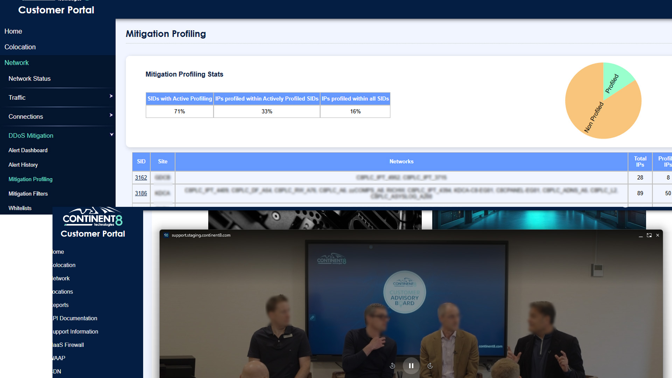Screen dimensions: 672x378
Task: Open SID 3186 link
Action: [141, 193]
